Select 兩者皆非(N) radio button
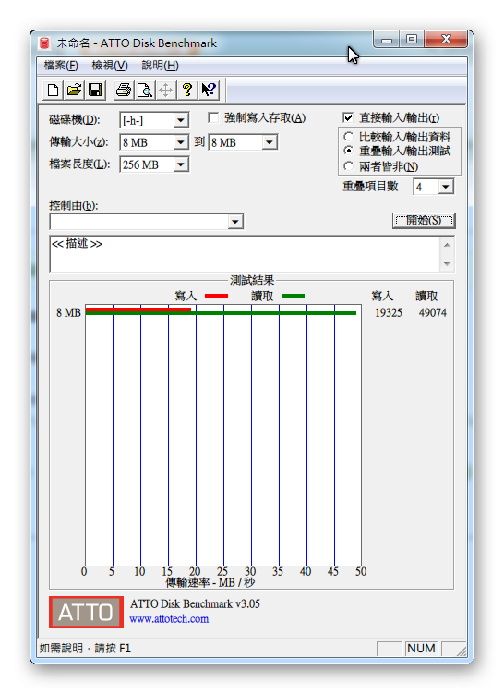The image size is (504, 694). tap(348, 166)
